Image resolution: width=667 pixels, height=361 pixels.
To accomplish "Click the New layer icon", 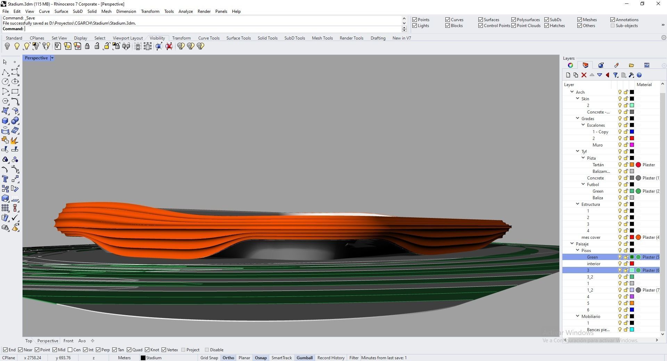I will click(568, 75).
